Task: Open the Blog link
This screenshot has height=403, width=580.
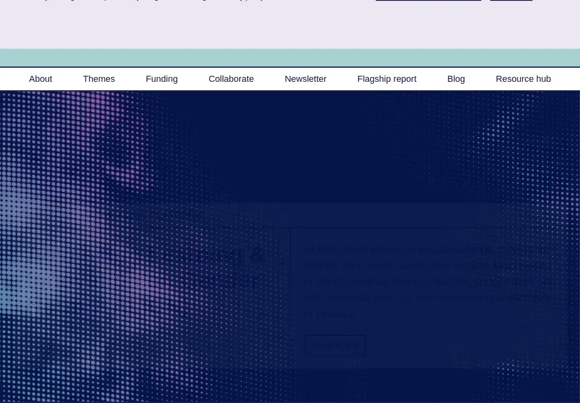Action: click(x=456, y=79)
